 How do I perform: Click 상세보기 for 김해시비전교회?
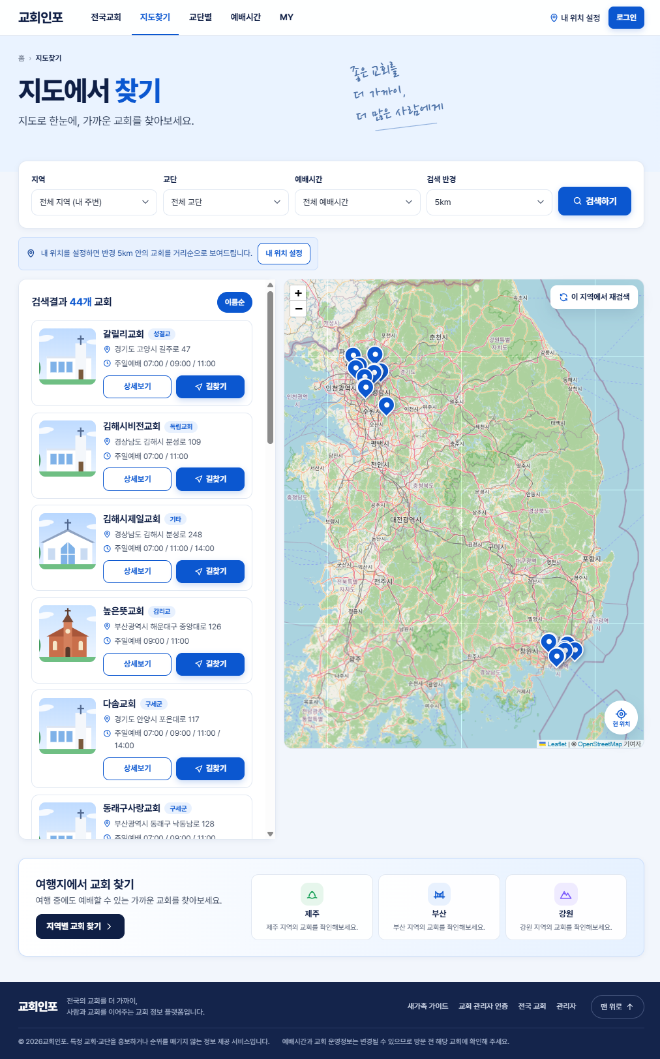(x=137, y=479)
